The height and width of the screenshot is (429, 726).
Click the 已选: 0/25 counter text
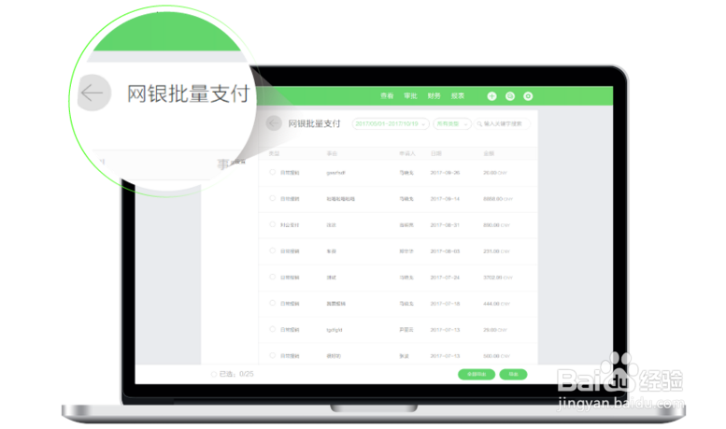pyautogui.click(x=236, y=375)
